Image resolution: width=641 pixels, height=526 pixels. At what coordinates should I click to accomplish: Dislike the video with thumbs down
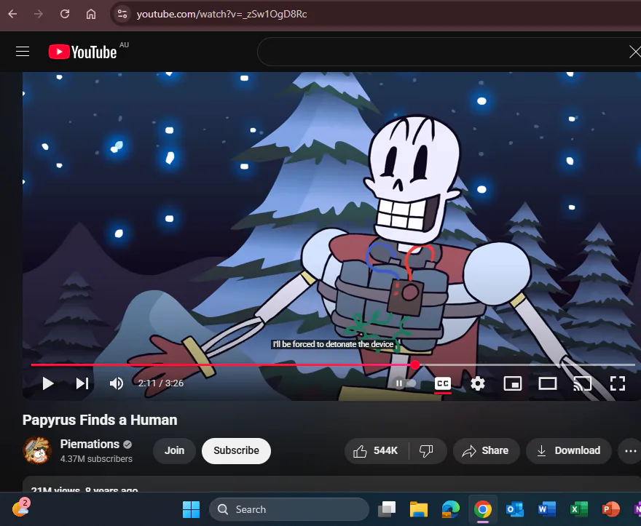pos(426,450)
